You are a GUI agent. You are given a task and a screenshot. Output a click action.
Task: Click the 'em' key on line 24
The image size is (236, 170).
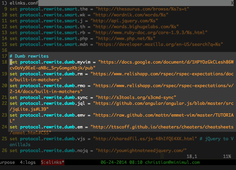point(80,127)
